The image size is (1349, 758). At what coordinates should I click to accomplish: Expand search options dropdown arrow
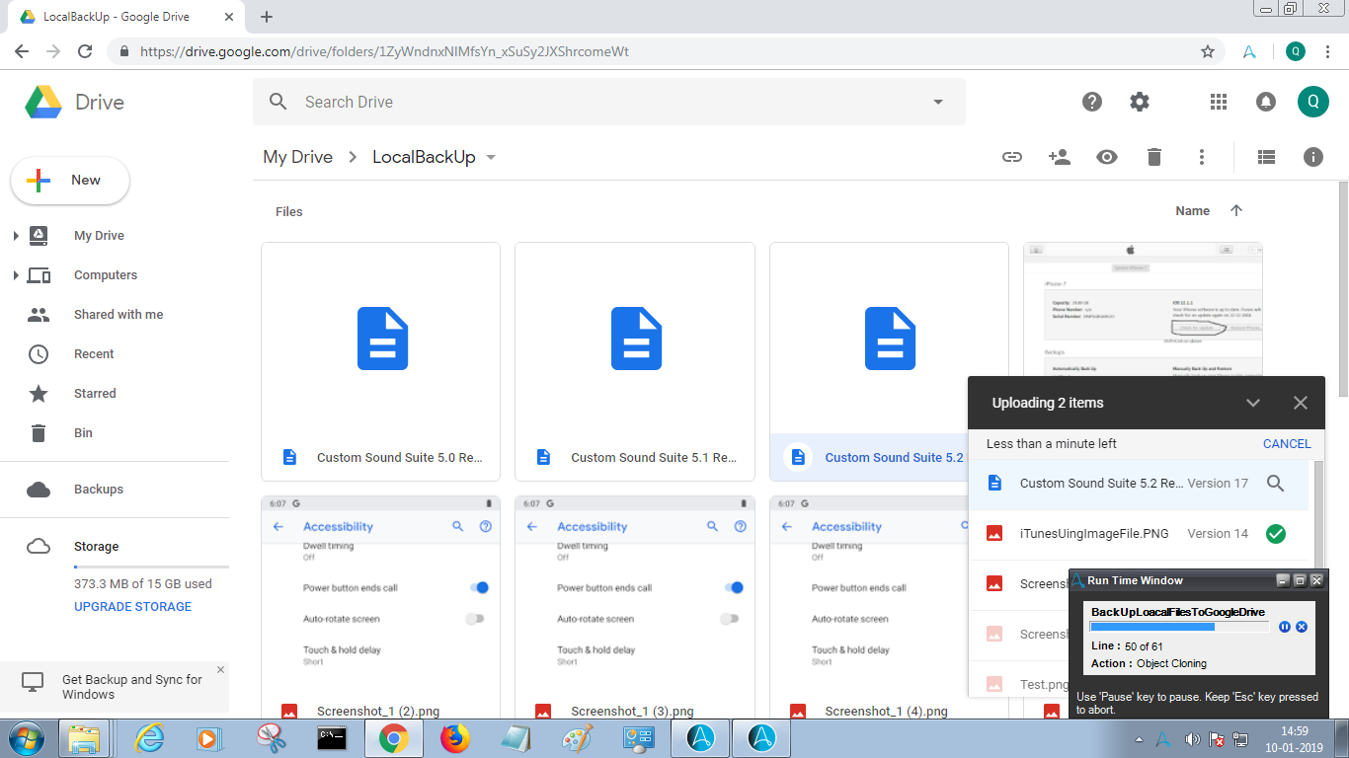pyautogui.click(x=937, y=102)
